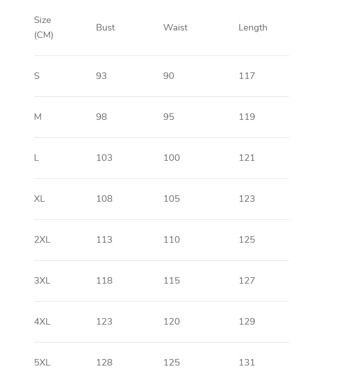Click length value 121 for size L

[247, 158]
